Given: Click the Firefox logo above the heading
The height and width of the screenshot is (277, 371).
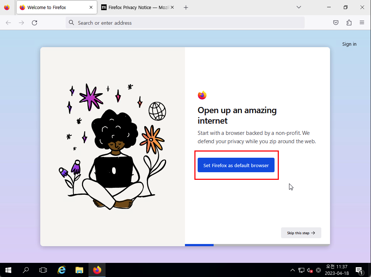Looking at the screenshot, I should (202, 95).
